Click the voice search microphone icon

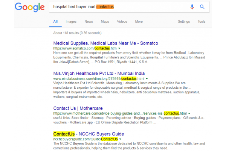(x=192, y=7)
